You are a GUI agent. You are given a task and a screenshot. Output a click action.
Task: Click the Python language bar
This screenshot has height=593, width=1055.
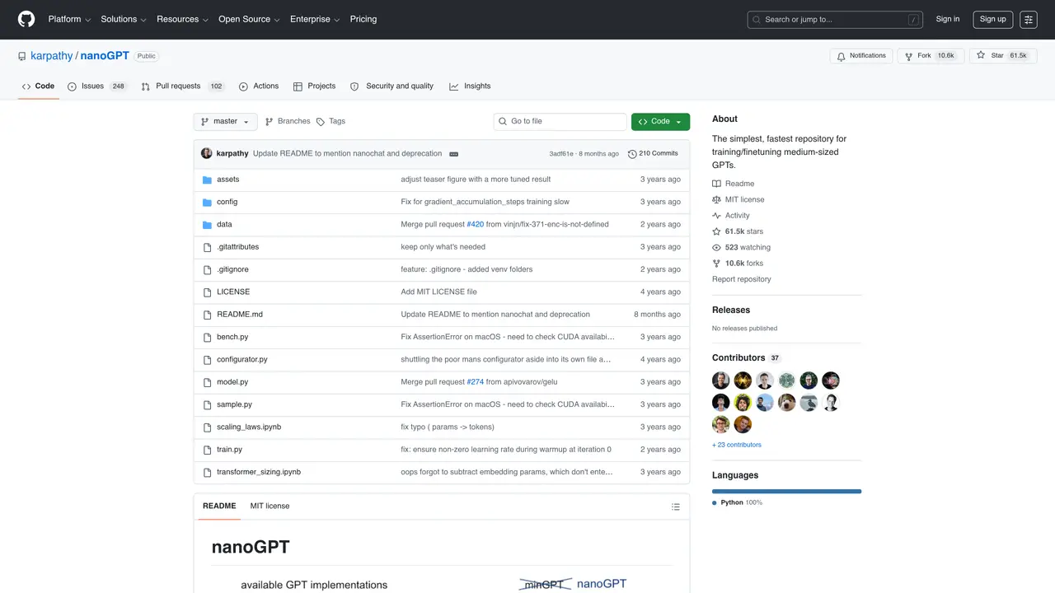(786, 492)
